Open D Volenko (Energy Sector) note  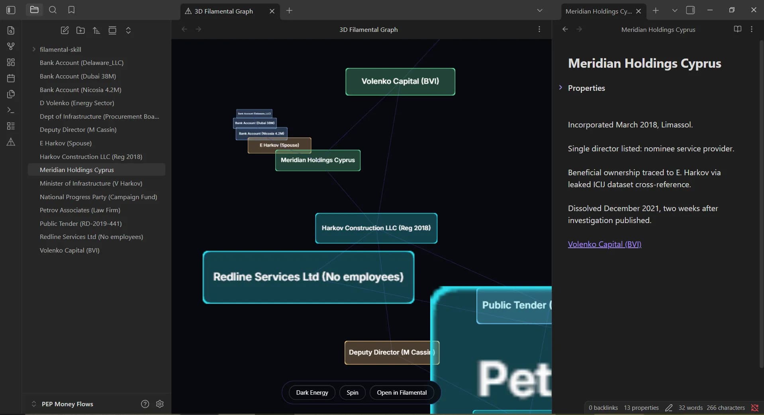pyautogui.click(x=96, y=103)
